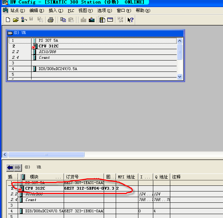Viewport: 223px width, 218px height.
Task: Open the PLC menu
Action: click(70, 11)
